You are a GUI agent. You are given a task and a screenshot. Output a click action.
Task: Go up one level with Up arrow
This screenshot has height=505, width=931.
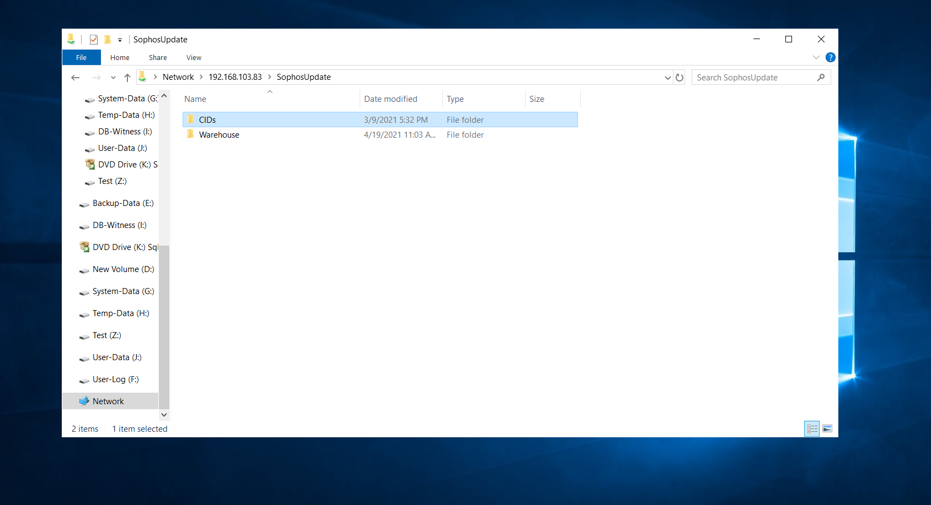tap(127, 78)
